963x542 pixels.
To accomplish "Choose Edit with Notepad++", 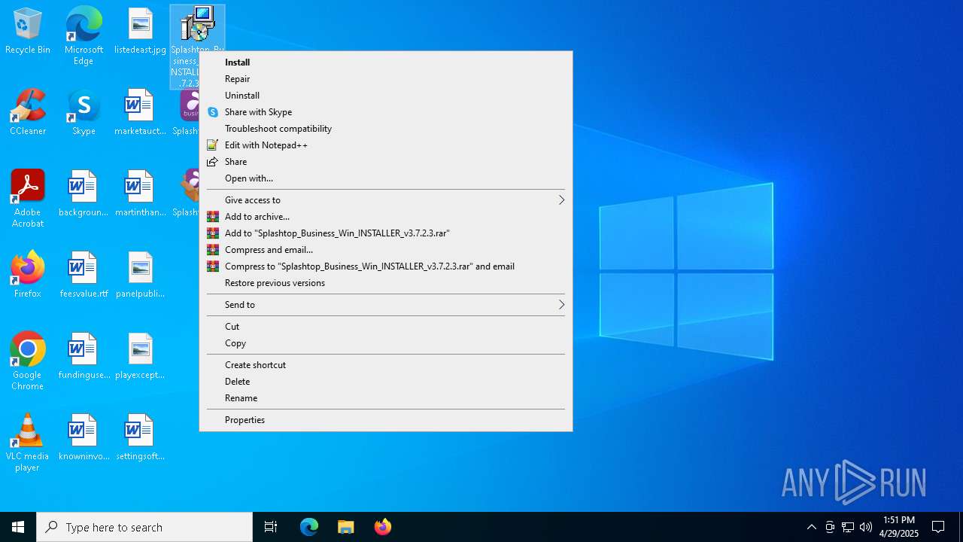I will 386,145.
